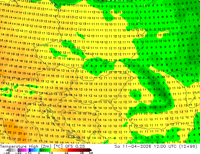Click the "Sa 11-04-2026" date text
The image size is (200, 154).
[133, 146]
